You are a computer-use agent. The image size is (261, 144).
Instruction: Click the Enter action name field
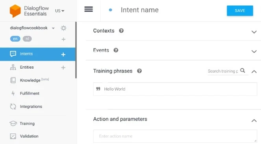click(x=175, y=136)
